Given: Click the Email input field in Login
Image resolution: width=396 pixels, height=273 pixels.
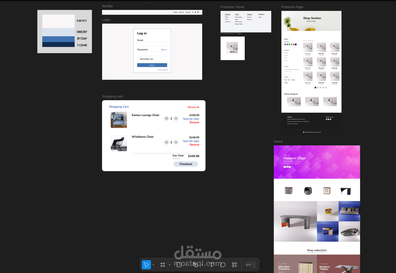Looking at the screenshot, I should (152, 44).
